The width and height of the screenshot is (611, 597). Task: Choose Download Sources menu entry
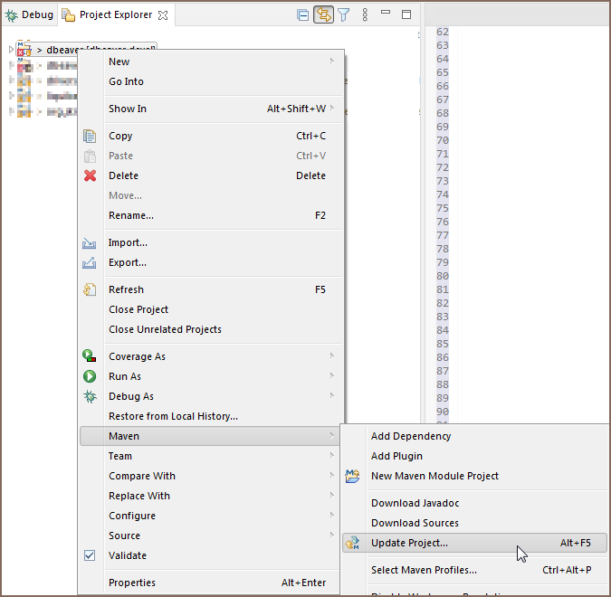415,523
